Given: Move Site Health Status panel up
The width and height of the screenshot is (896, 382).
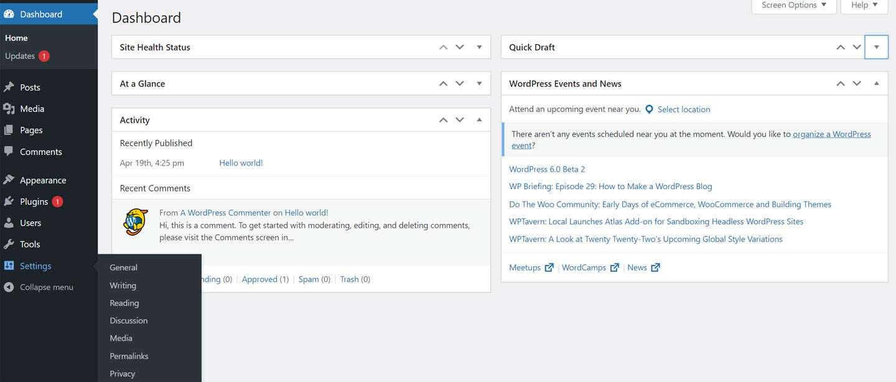Looking at the screenshot, I should [x=443, y=47].
